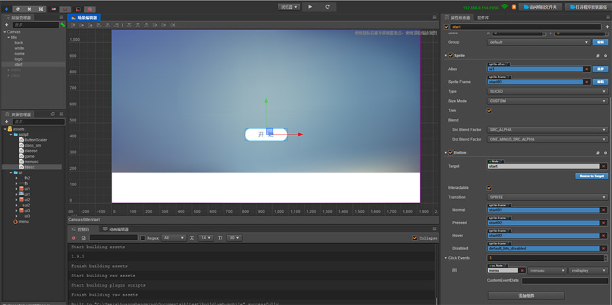Switch to the 动画编辑器 tab

(116, 230)
